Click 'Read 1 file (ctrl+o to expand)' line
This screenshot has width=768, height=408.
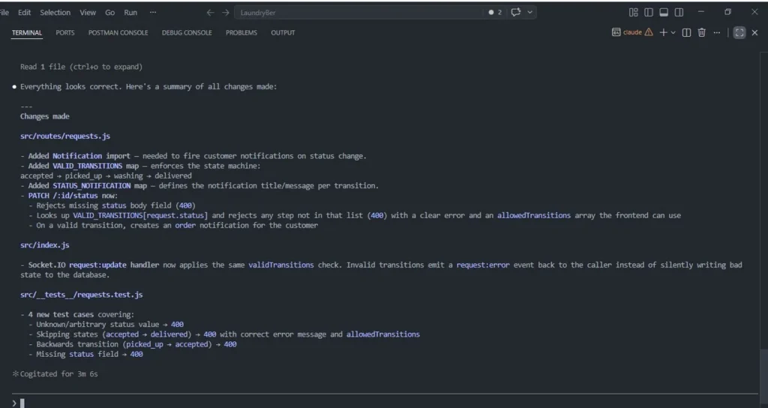pyautogui.click(x=81, y=67)
